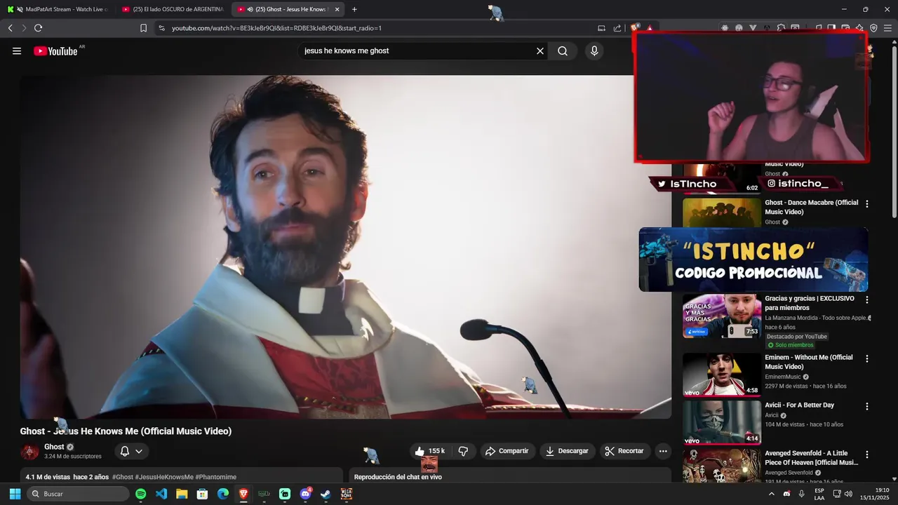Open the Ghost channel name link

pos(54,447)
